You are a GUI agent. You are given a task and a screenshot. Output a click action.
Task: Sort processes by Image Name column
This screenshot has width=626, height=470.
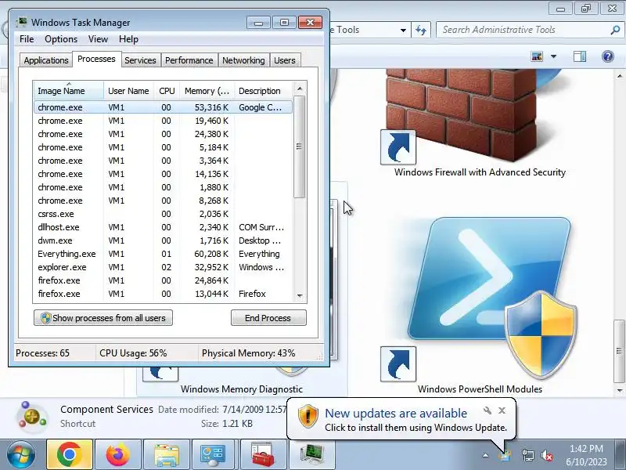69,91
